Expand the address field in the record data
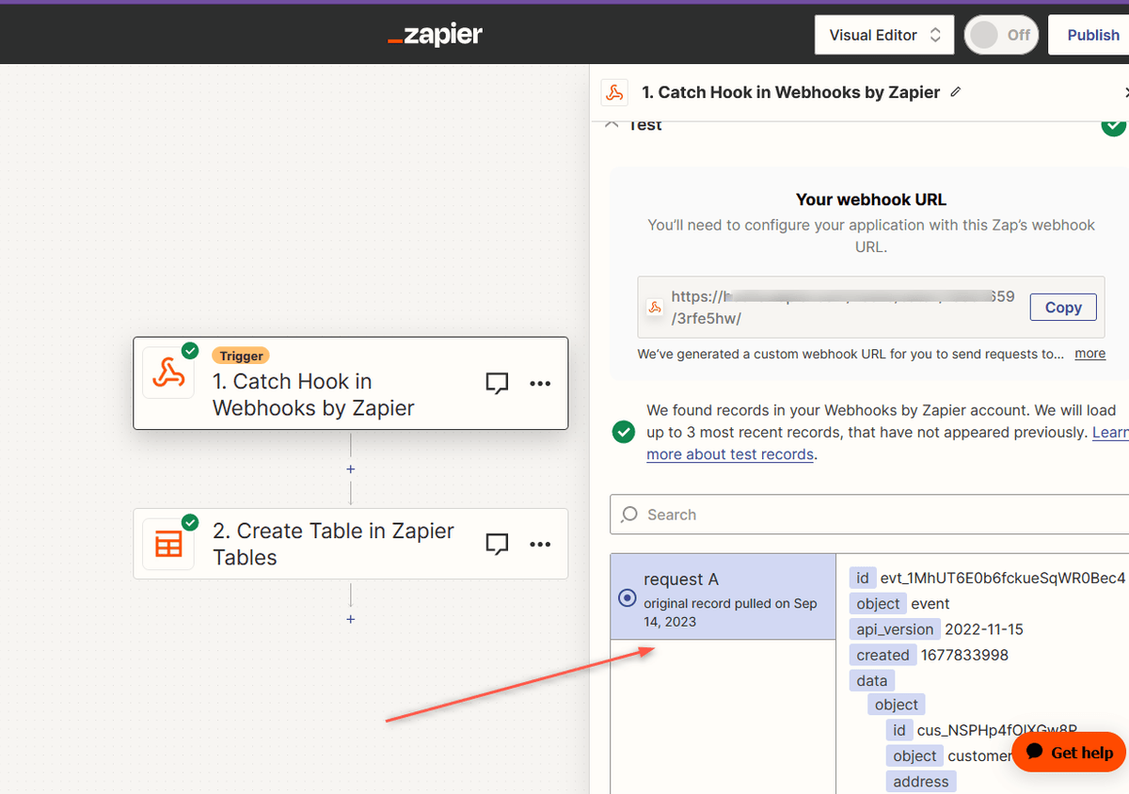This screenshot has height=794, width=1129. 920,781
